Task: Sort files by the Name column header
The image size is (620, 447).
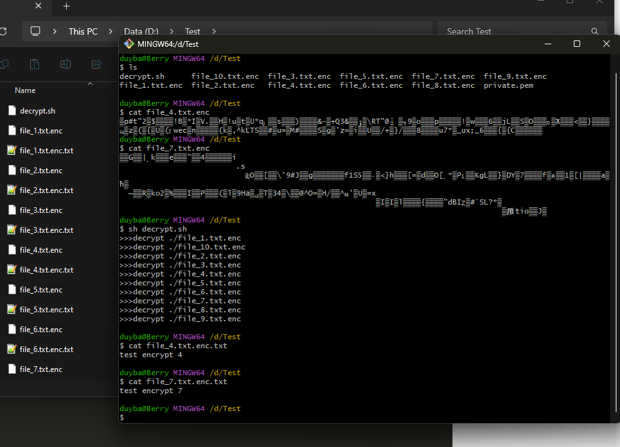Action: click(25, 90)
